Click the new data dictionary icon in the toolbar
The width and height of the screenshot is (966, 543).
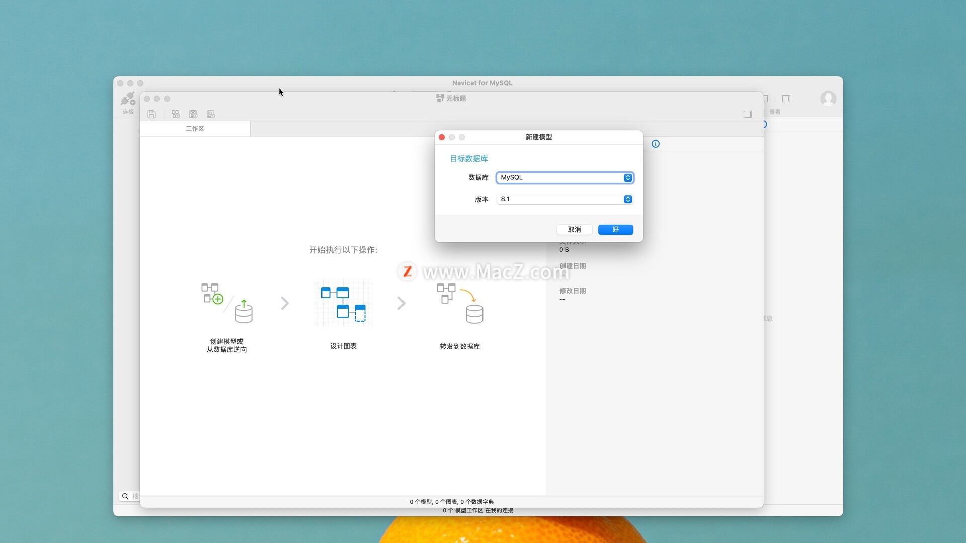pos(211,114)
